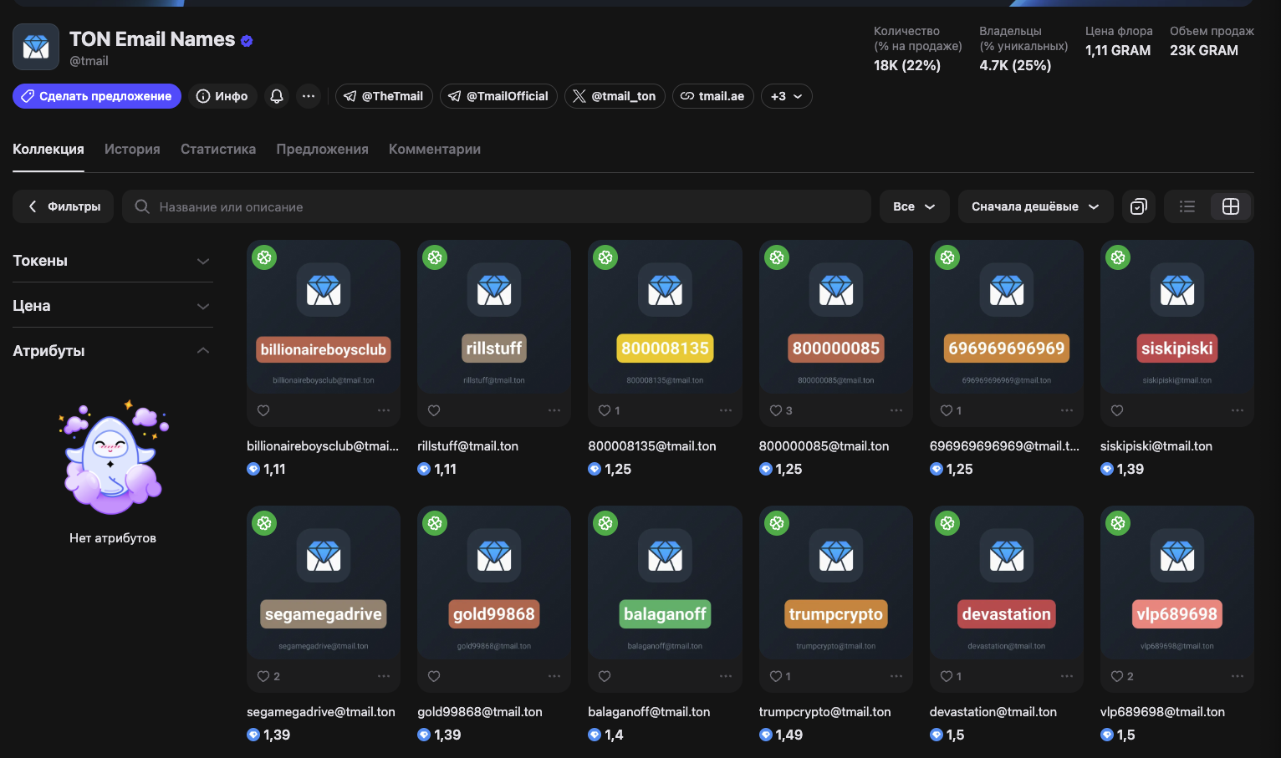
Task: Click the Коллекция tab
Action: click(x=48, y=149)
